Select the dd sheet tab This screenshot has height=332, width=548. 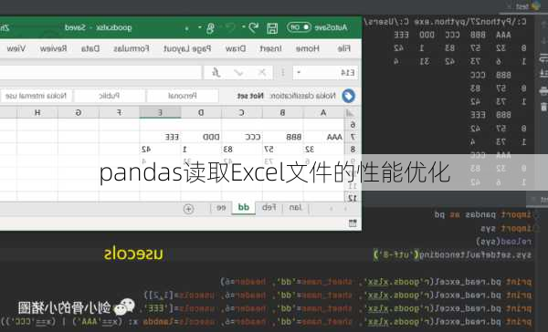(244, 207)
